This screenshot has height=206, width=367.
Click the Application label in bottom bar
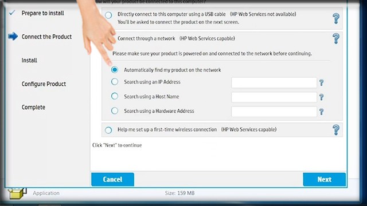(x=46, y=193)
